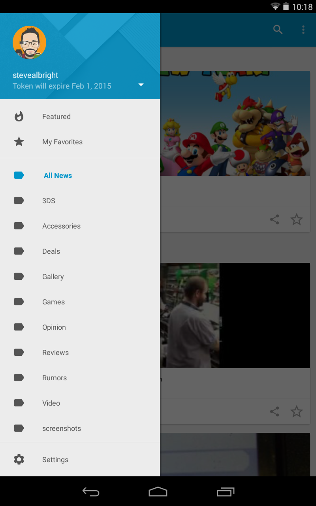
Task: Select the 3DS category
Action: coord(80,201)
